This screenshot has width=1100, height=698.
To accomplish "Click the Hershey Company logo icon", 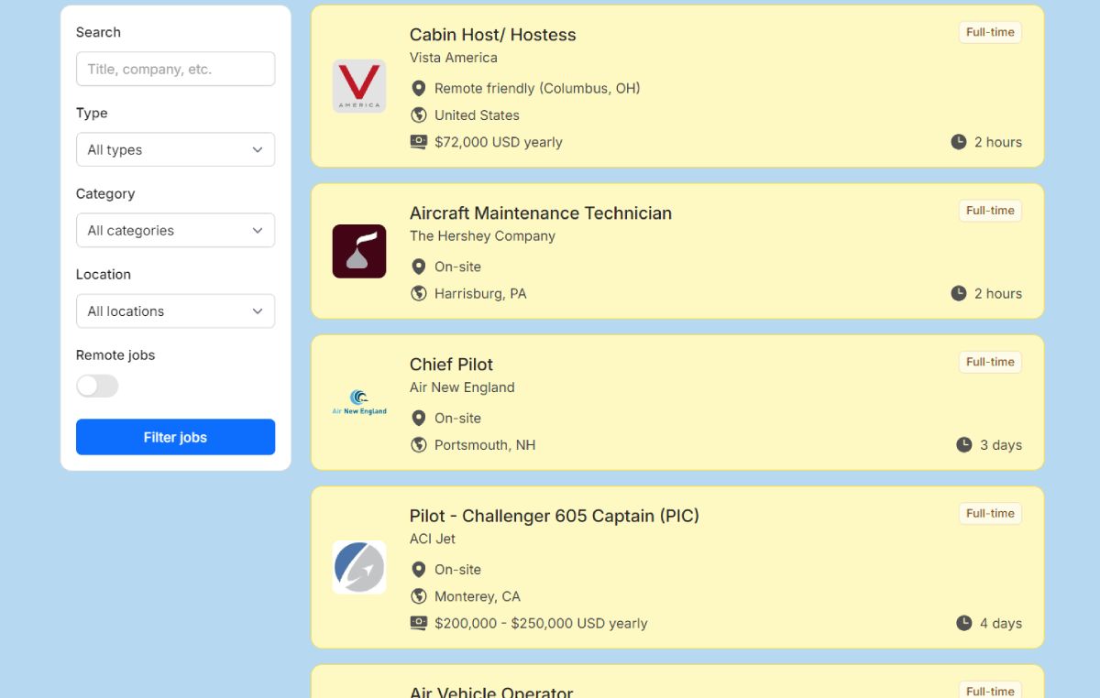I will [x=359, y=251].
